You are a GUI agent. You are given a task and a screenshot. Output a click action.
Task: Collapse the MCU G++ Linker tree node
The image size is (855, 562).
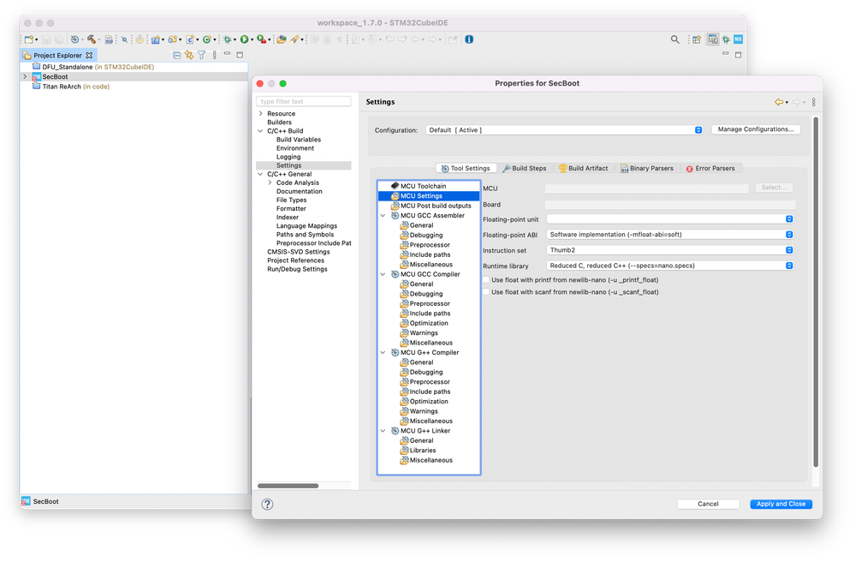coord(383,431)
